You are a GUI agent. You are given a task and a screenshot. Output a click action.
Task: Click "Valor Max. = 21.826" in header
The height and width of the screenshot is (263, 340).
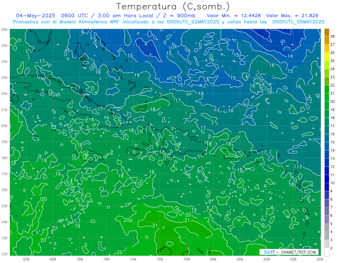(x=292, y=16)
